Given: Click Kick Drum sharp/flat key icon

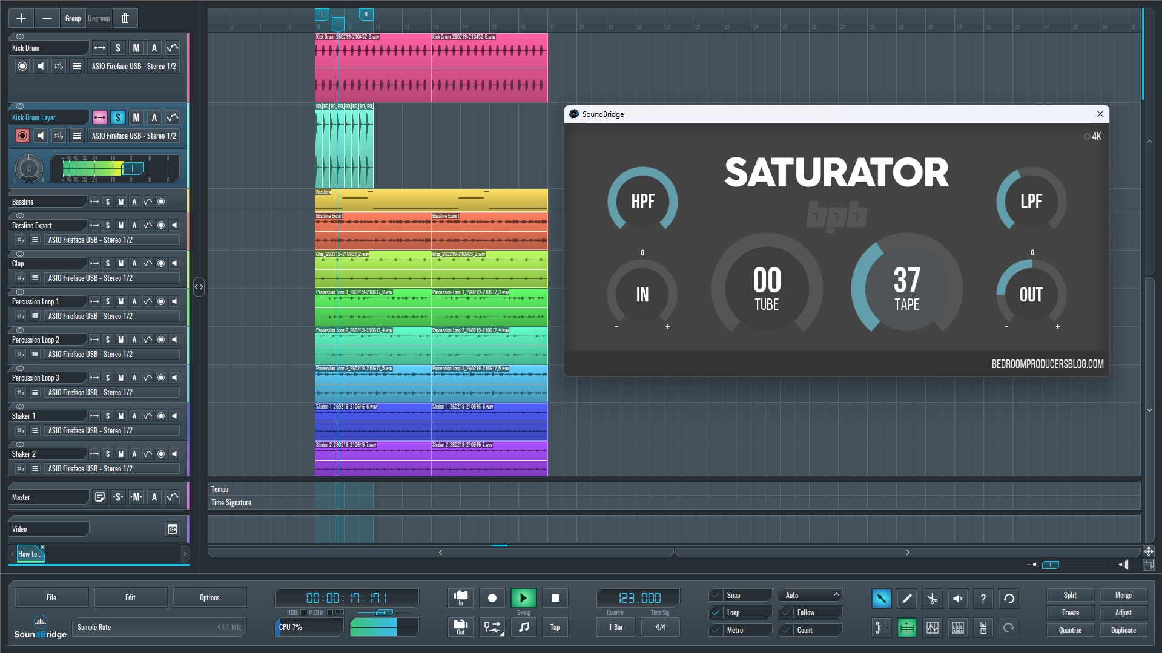Looking at the screenshot, I should pyautogui.click(x=59, y=67).
